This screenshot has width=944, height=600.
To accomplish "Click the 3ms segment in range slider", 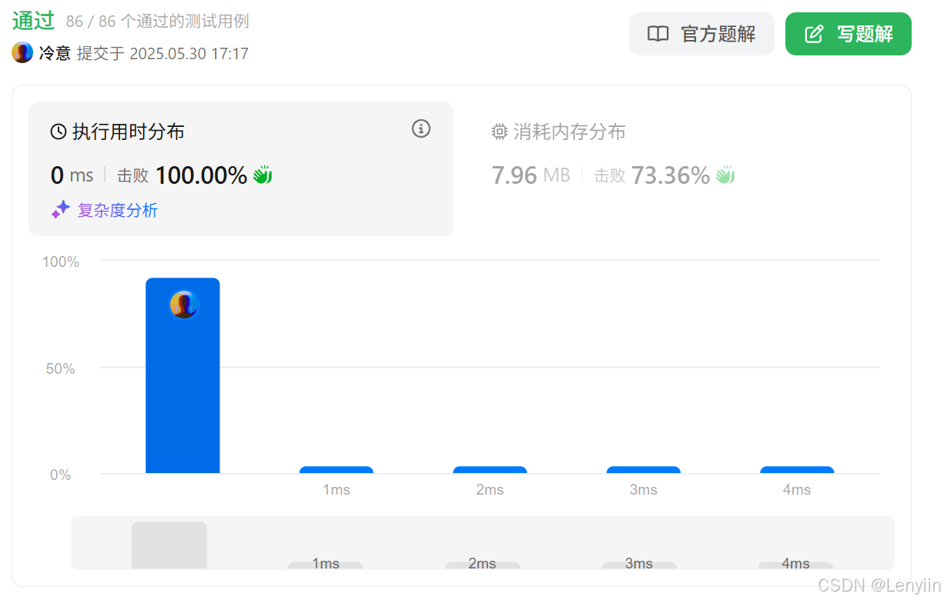I will 639,565.
